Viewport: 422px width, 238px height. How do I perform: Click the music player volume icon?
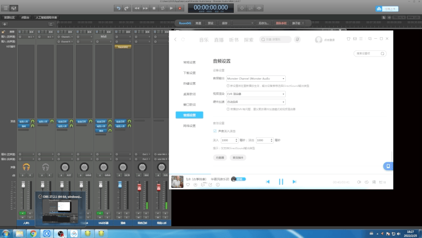click(359, 182)
